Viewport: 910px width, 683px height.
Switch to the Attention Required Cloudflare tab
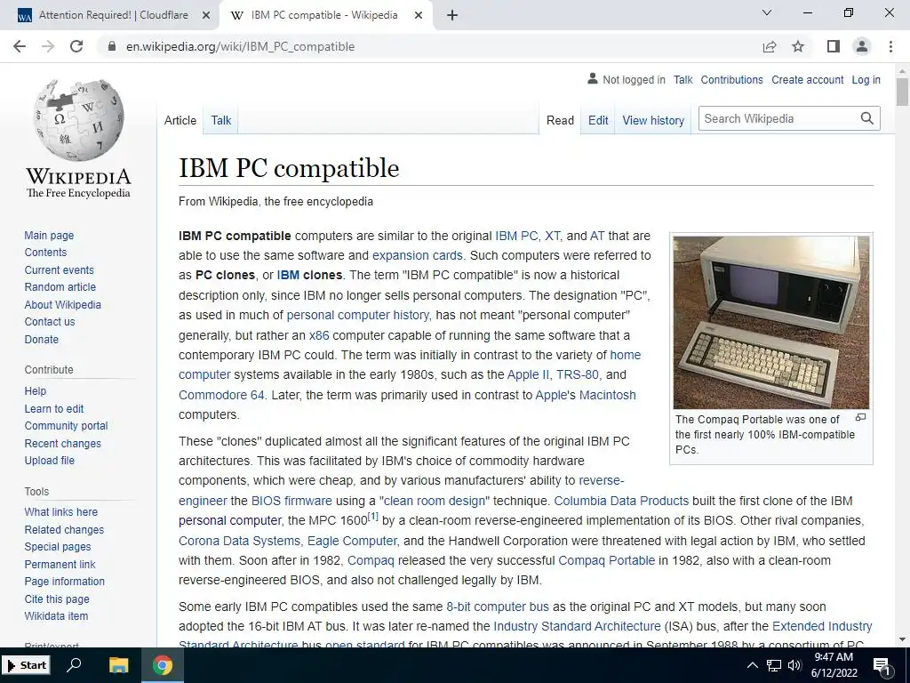(113, 15)
